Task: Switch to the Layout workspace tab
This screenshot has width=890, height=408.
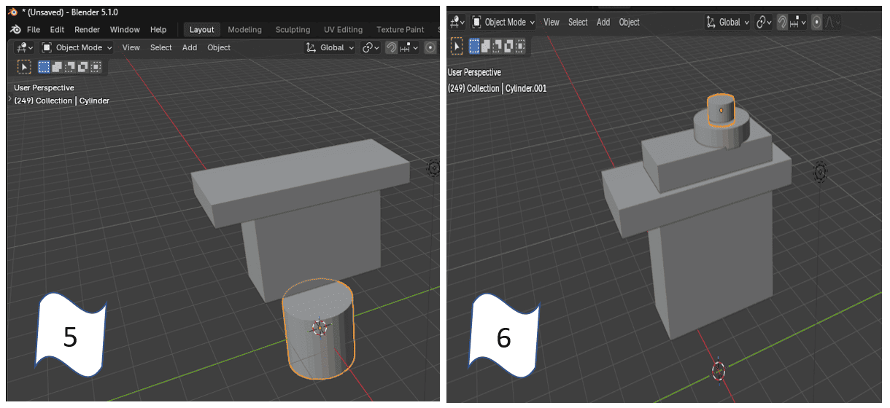Action: 202,30
